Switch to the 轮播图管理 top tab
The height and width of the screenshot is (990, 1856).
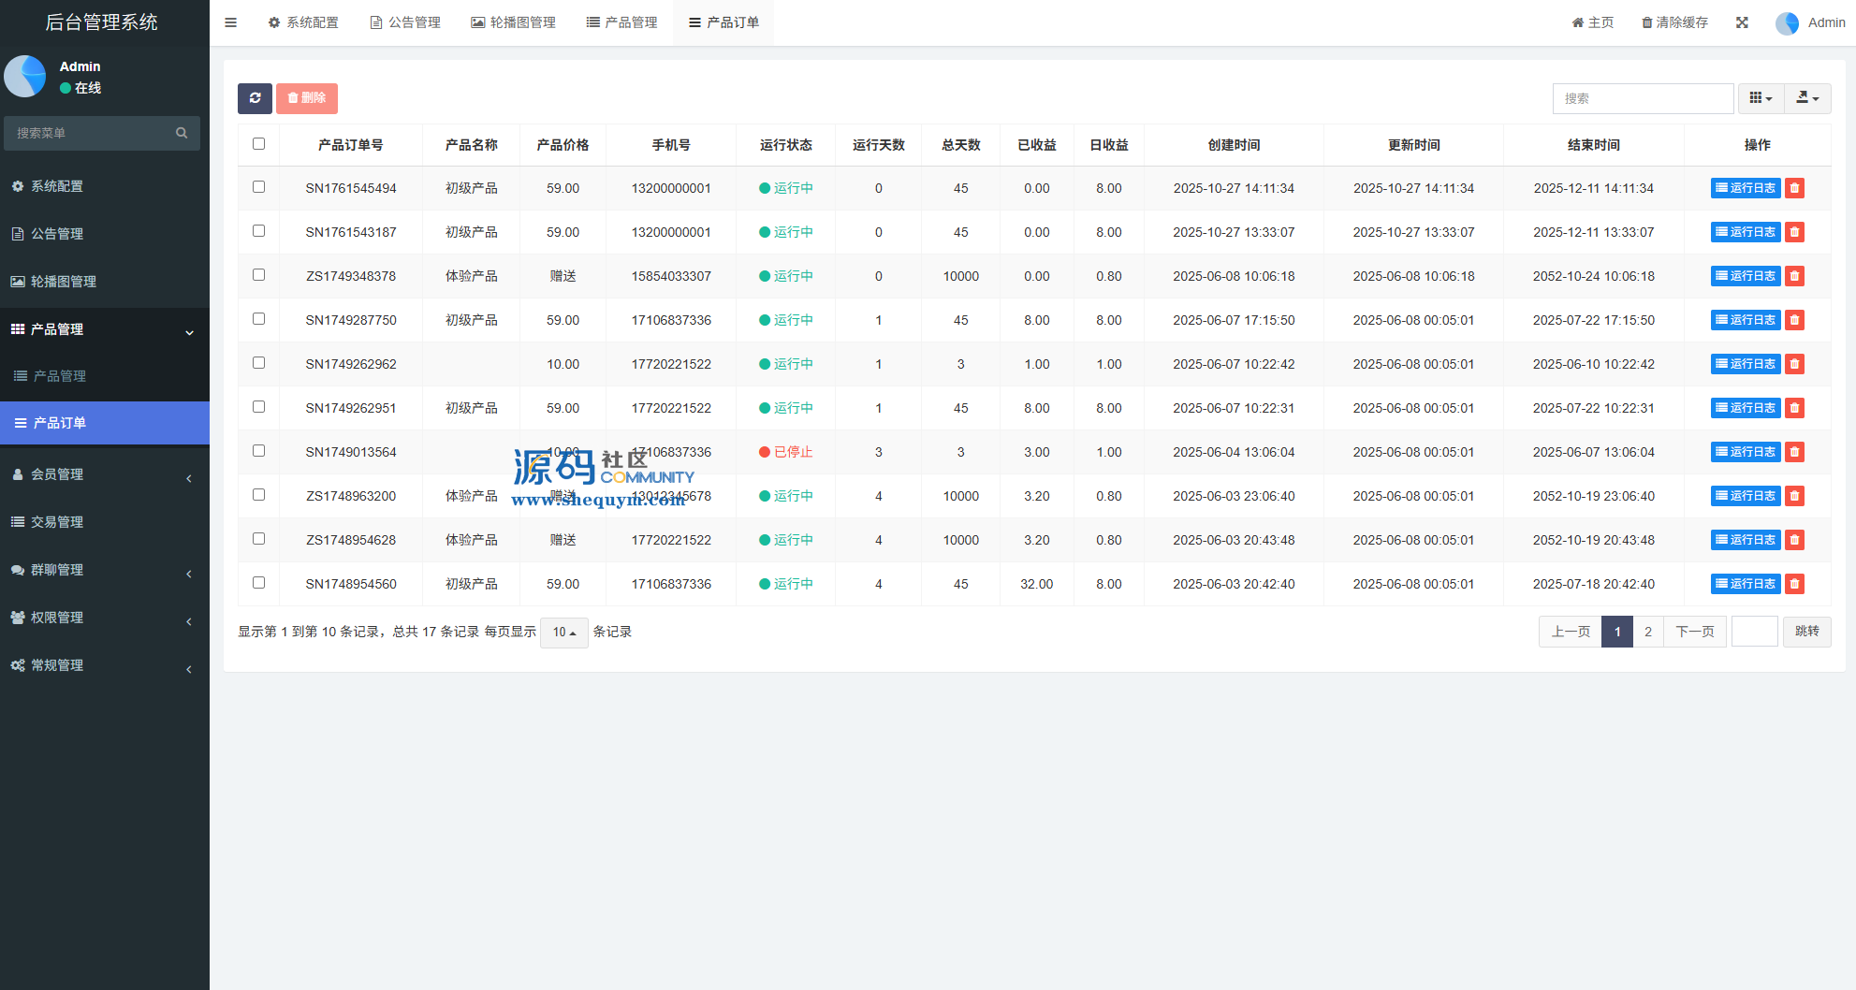tap(513, 22)
